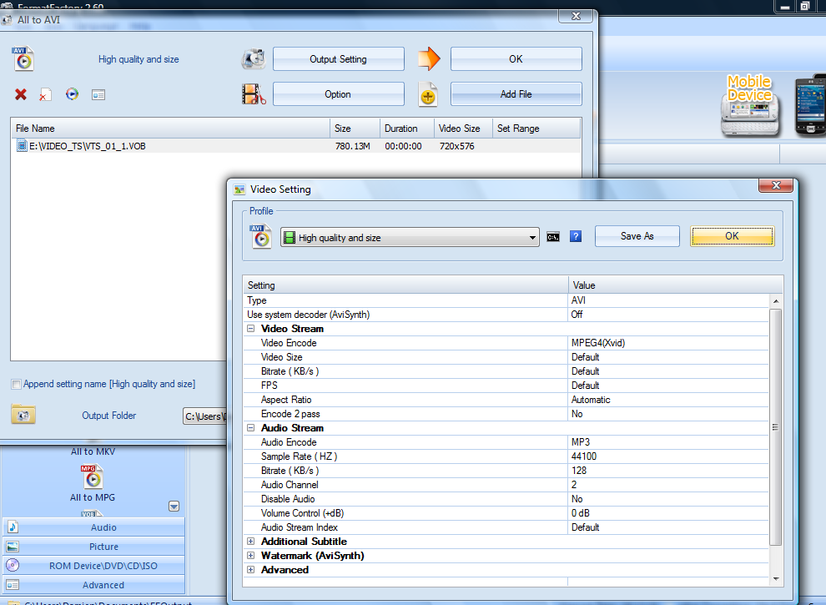Click the music note icon on Audio tab

coord(13,527)
